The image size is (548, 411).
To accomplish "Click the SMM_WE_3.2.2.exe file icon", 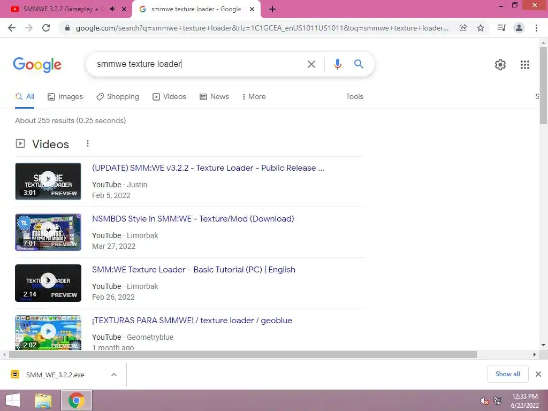I will pyautogui.click(x=15, y=374).
